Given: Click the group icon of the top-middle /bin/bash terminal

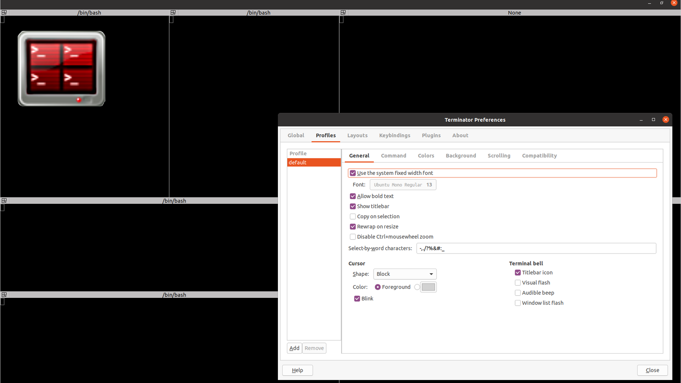Looking at the screenshot, I should point(173,13).
